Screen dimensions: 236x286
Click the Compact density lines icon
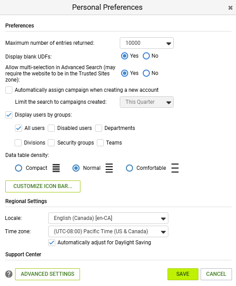tap(56, 168)
